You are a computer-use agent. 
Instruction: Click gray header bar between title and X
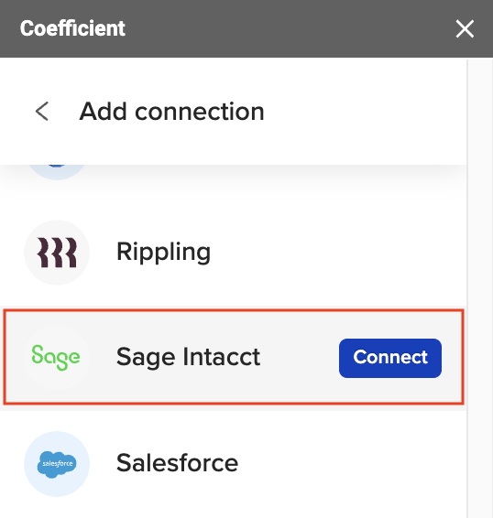[288, 28]
